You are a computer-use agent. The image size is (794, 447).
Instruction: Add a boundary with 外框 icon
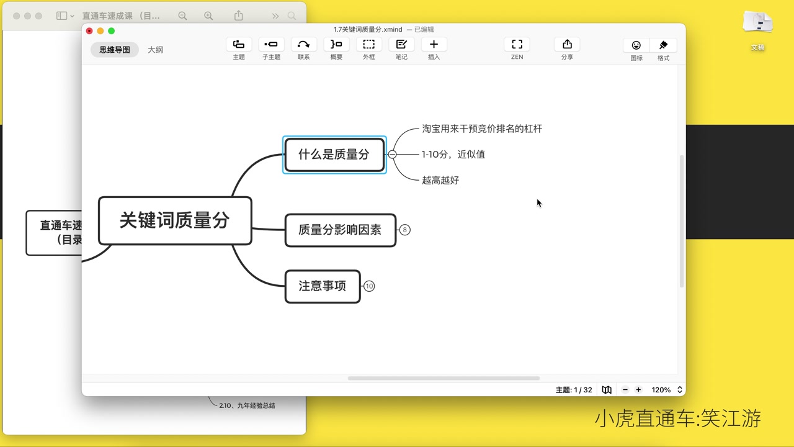click(368, 44)
